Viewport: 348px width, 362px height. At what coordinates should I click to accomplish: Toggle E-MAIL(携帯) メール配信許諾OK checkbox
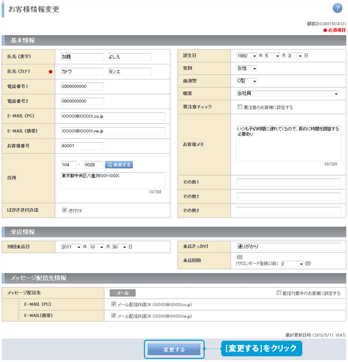tap(114, 315)
